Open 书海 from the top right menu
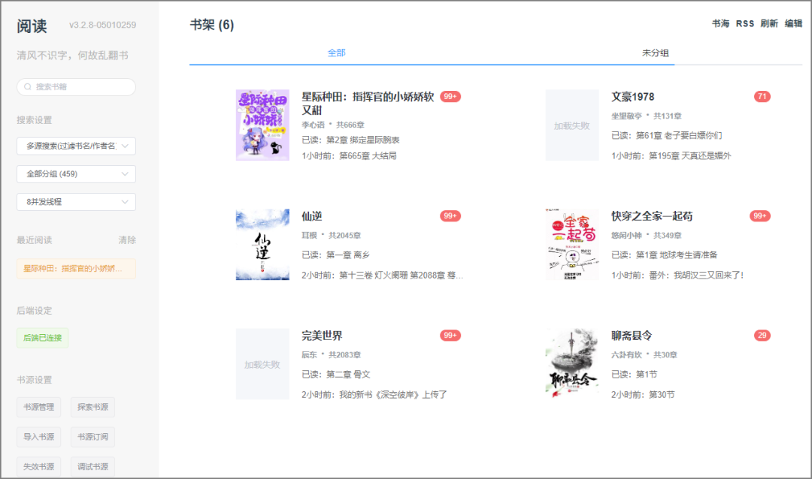The height and width of the screenshot is (479, 812). point(720,23)
